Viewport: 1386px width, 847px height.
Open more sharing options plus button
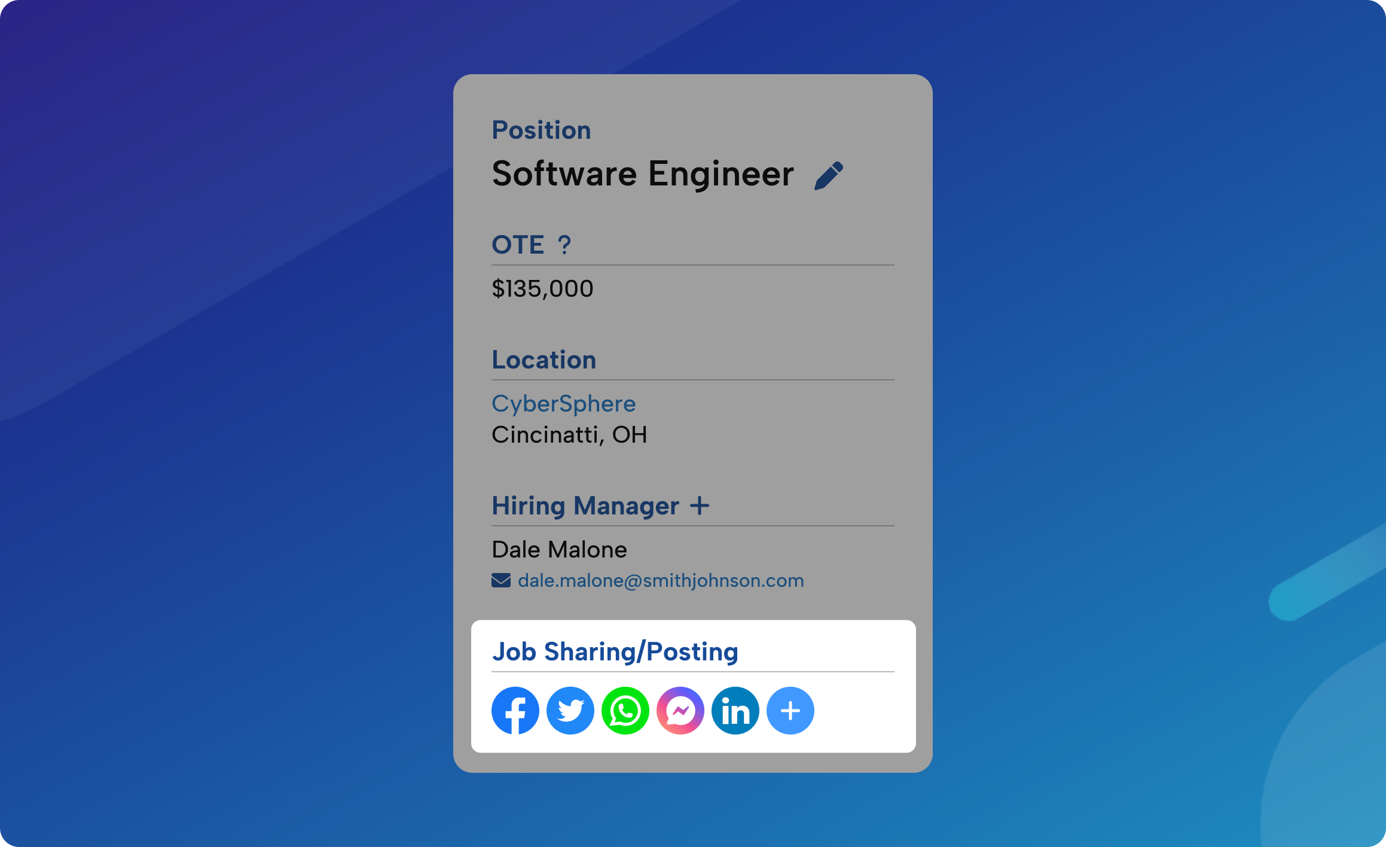coord(790,711)
